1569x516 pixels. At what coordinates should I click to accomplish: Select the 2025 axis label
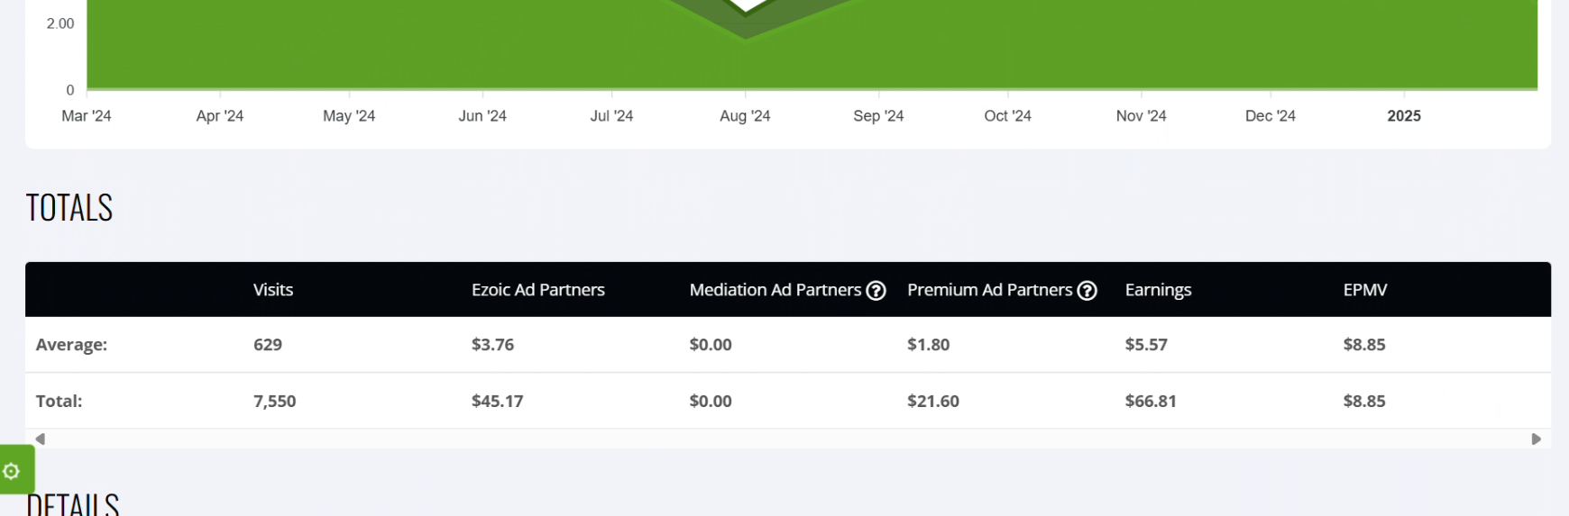coord(1404,116)
